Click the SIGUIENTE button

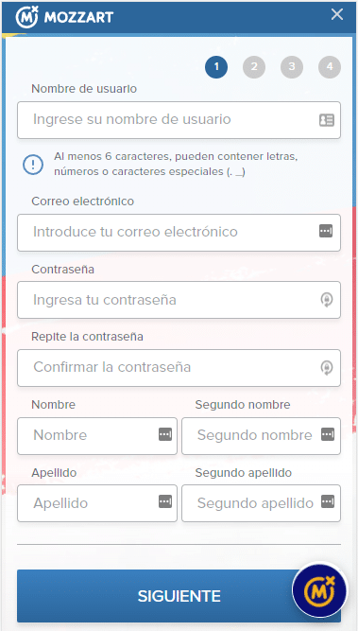click(x=179, y=596)
